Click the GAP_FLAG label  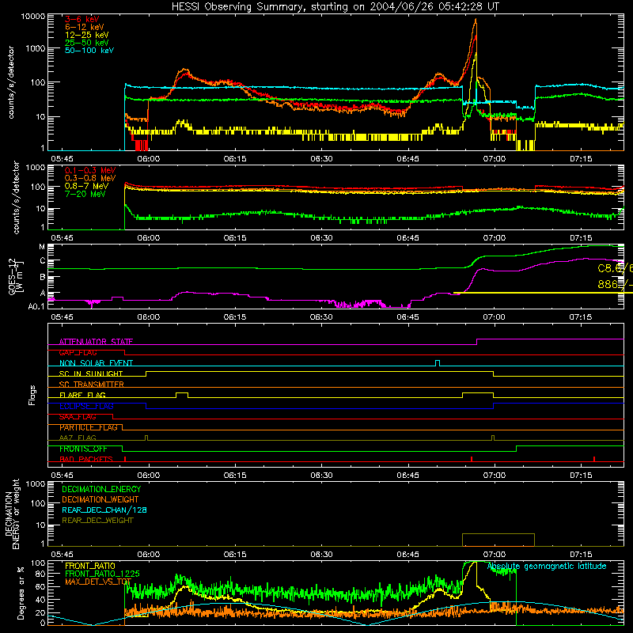click(x=78, y=352)
